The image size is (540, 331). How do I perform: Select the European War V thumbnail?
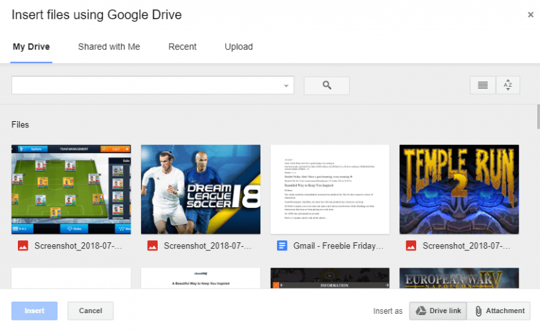click(x=459, y=278)
